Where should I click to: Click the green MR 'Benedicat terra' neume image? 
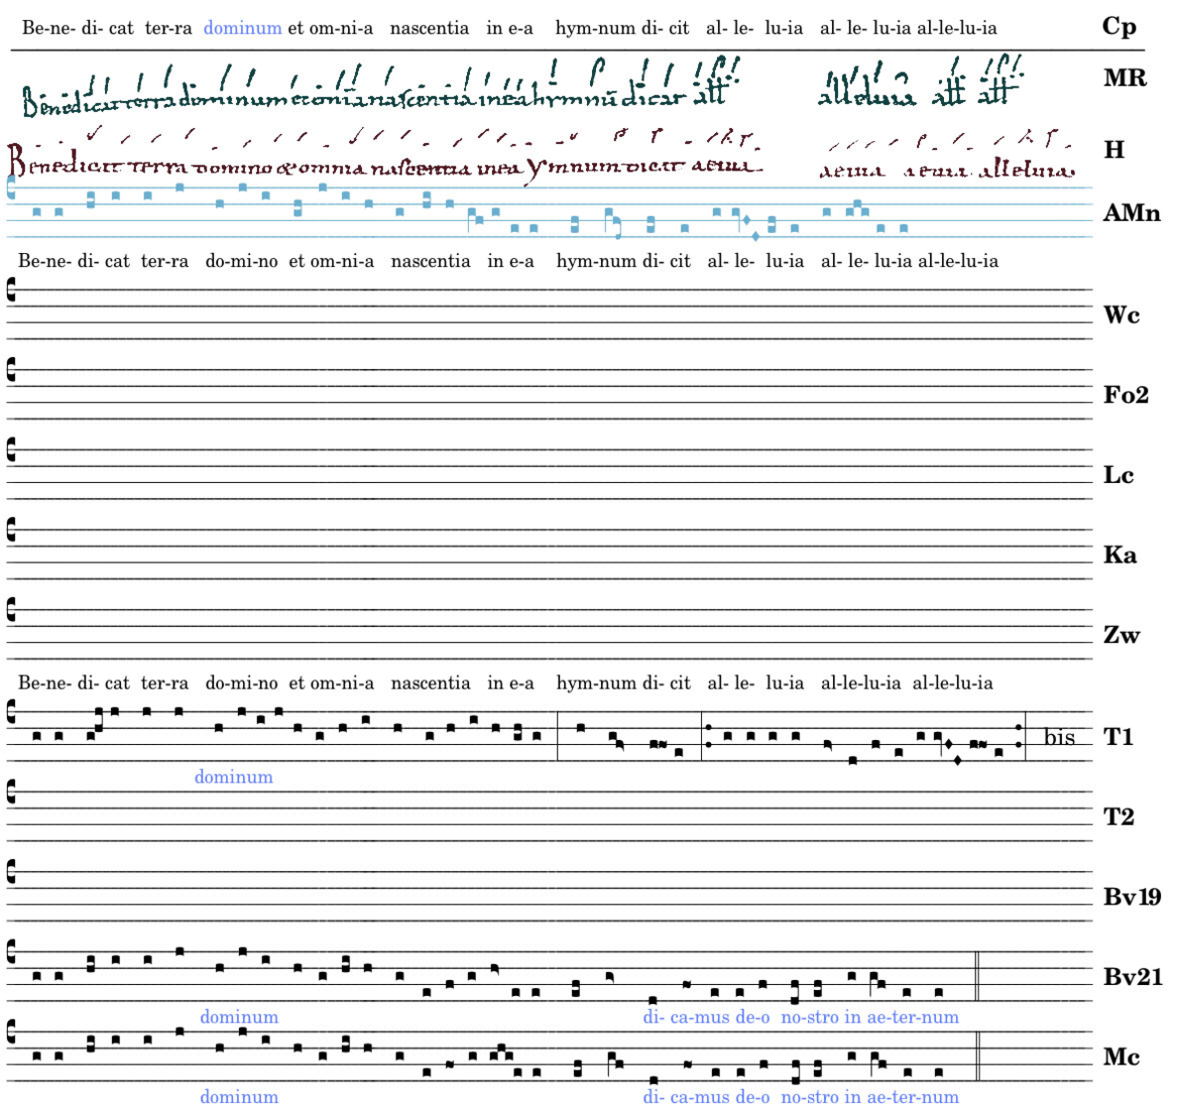click(x=377, y=84)
